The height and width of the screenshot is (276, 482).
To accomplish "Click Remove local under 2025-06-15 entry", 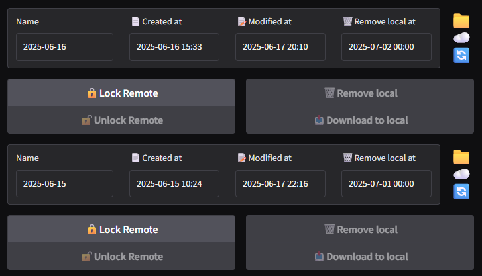I will pyautogui.click(x=360, y=229).
